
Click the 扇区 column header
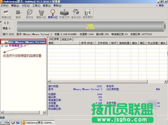tap(142, 43)
